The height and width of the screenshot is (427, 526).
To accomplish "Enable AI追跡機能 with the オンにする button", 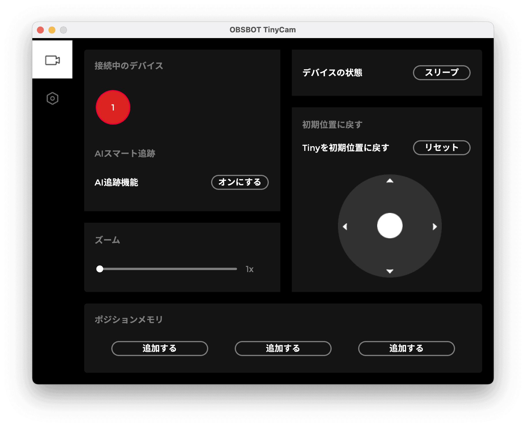I will [240, 182].
